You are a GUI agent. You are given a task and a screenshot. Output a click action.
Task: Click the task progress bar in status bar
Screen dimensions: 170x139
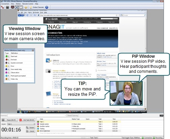pos(85,138)
